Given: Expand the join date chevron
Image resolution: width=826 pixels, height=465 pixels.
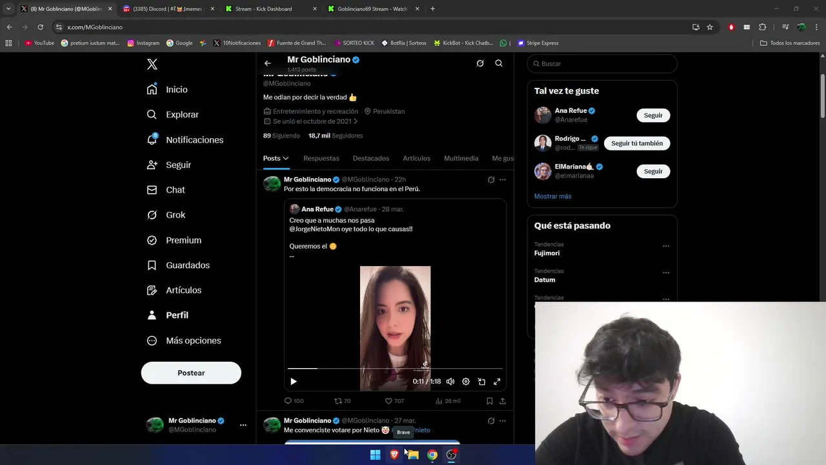Looking at the screenshot, I should tap(356, 121).
